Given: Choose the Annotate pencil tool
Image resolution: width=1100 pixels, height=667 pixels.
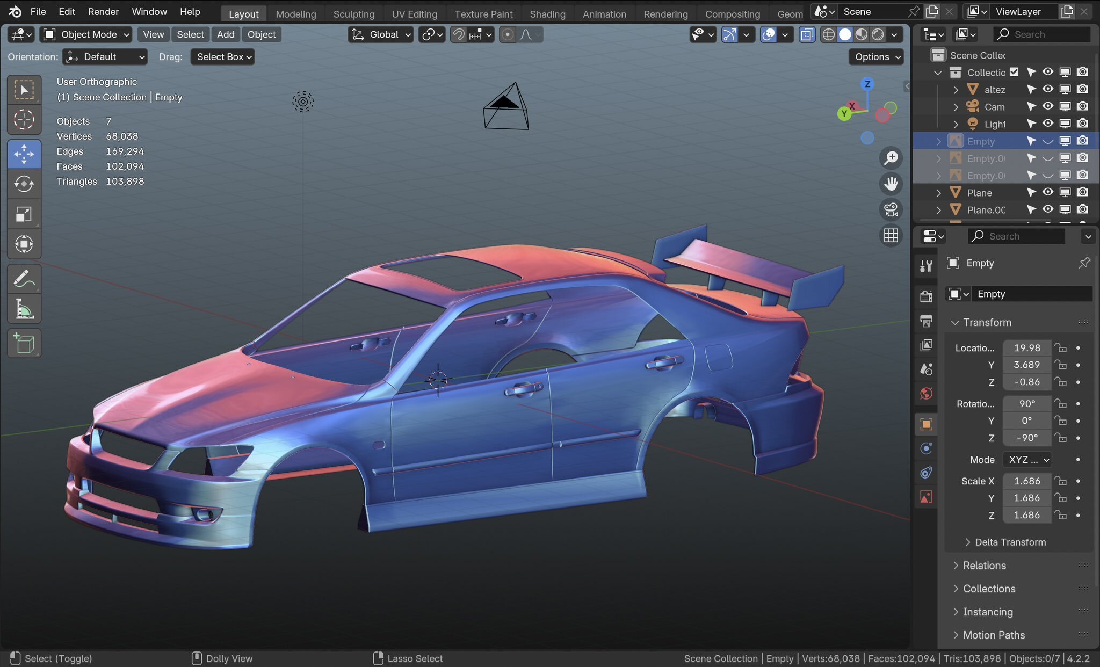Looking at the screenshot, I should pos(24,279).
